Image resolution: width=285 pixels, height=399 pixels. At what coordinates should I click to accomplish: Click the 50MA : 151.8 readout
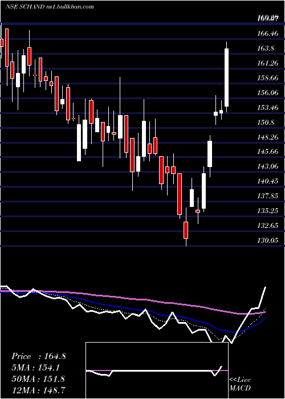(x=38, y=378)
